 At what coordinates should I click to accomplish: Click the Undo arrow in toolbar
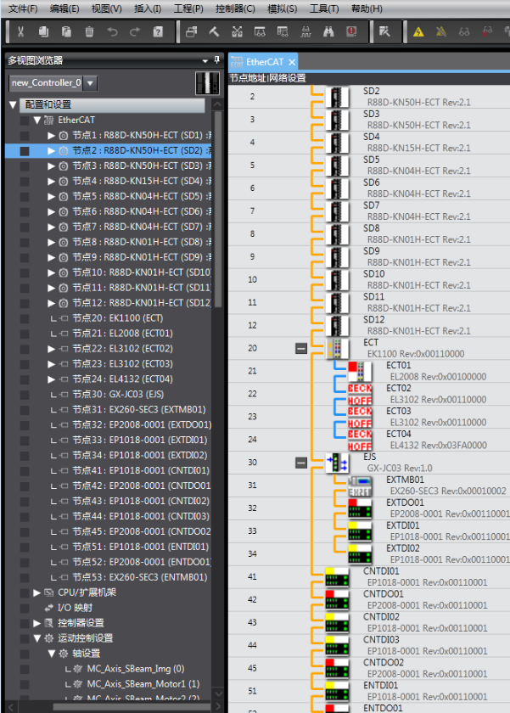[112, 32]
